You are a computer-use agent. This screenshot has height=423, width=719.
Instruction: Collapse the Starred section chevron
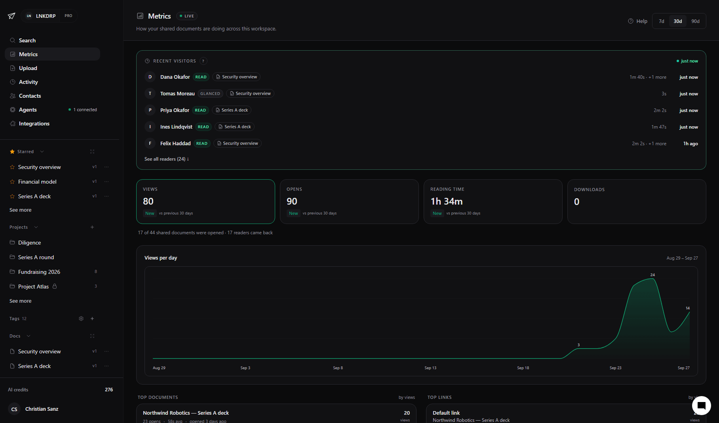pyautogui.click(x=42, y=152)
